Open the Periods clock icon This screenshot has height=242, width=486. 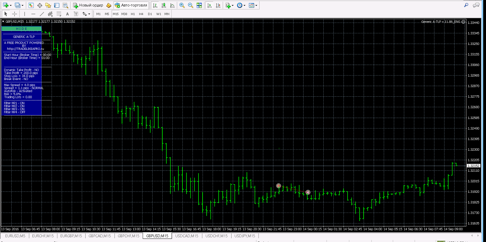tap(240, 5)
